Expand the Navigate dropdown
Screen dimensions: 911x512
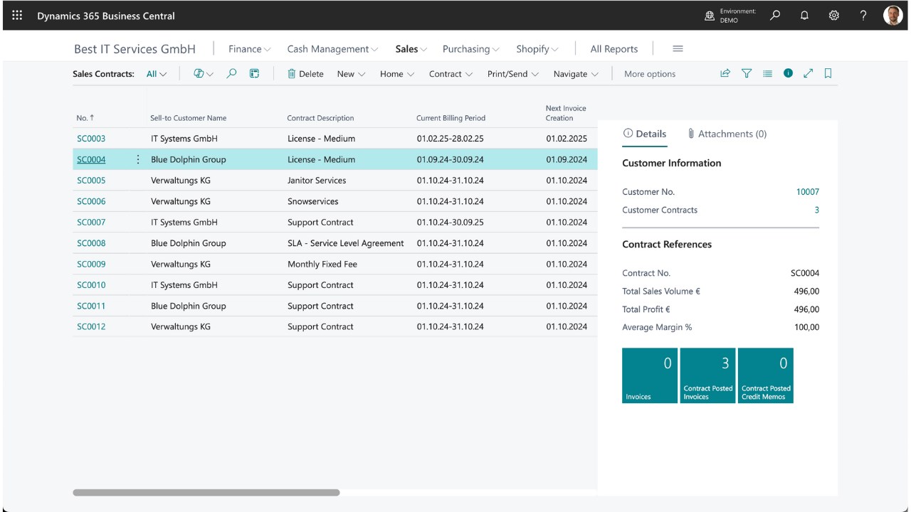click(576, 74)
